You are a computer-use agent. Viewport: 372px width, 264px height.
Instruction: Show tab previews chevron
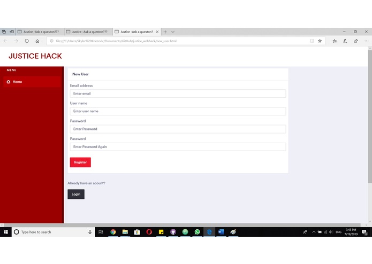click(173, 32)
